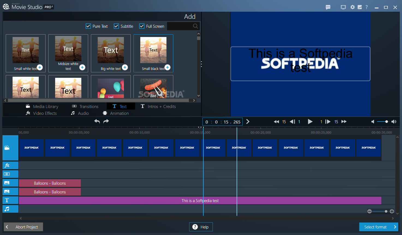Select the second Balloons - Balloons clip
This screenshot has height=235, width=402.
[x=50, y=192]
